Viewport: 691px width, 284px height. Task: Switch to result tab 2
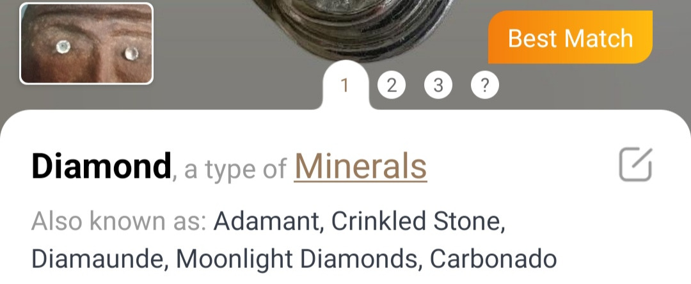tap(392, 85)
